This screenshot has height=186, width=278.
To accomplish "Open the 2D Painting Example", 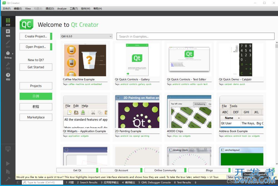I will click(137, 112).
